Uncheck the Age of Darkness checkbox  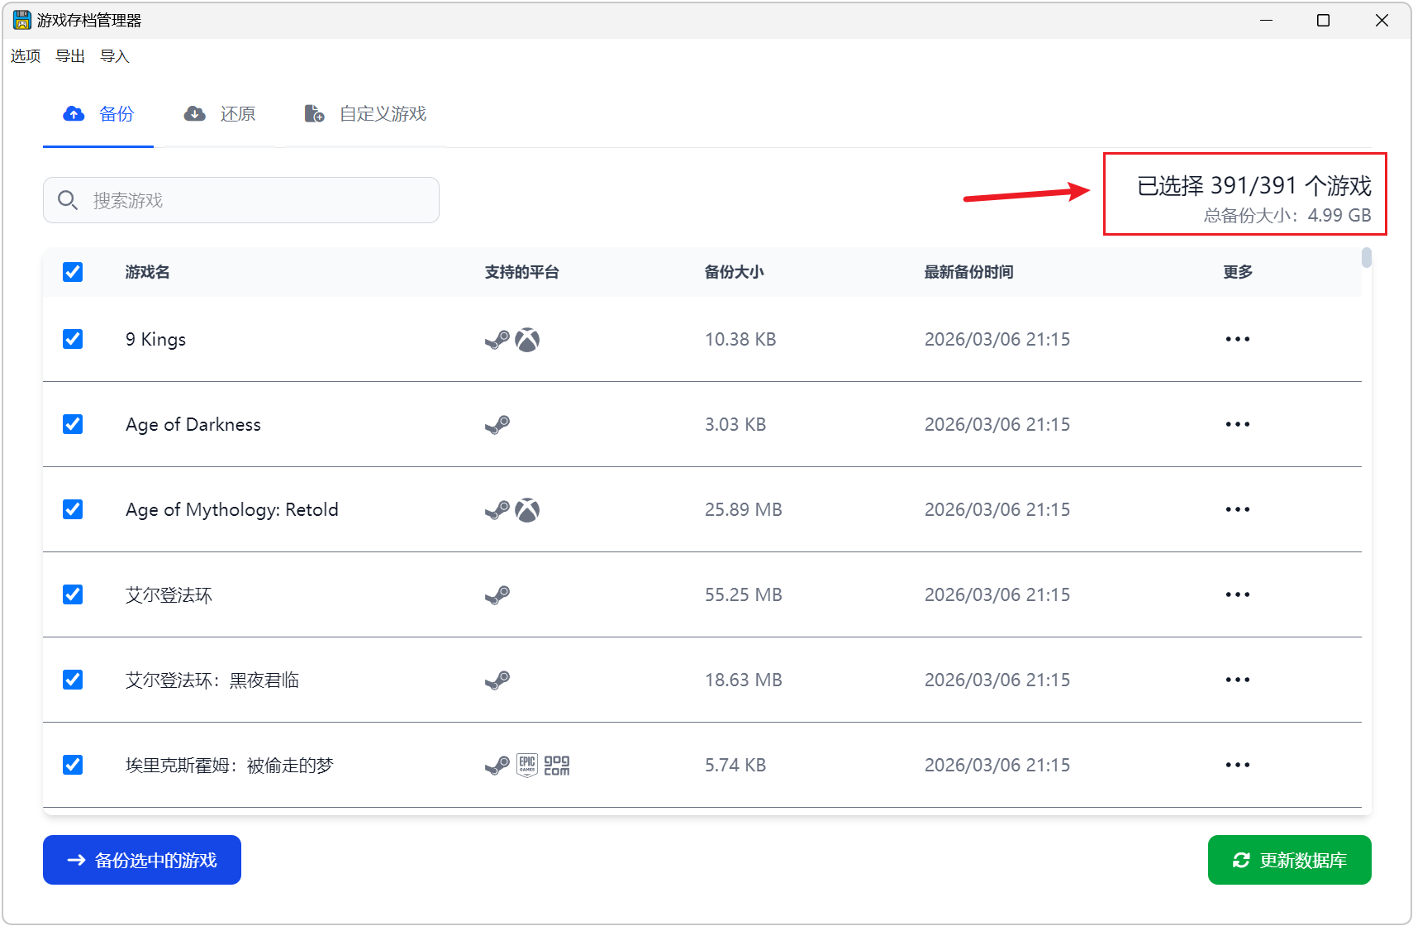pos(73,424)
